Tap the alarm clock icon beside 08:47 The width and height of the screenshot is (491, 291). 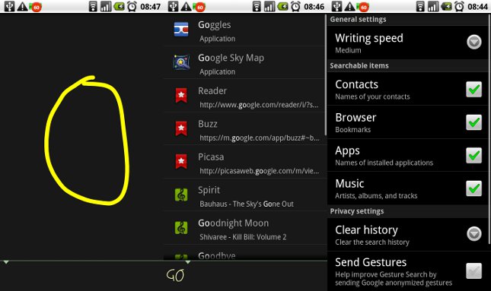(132, 6)
